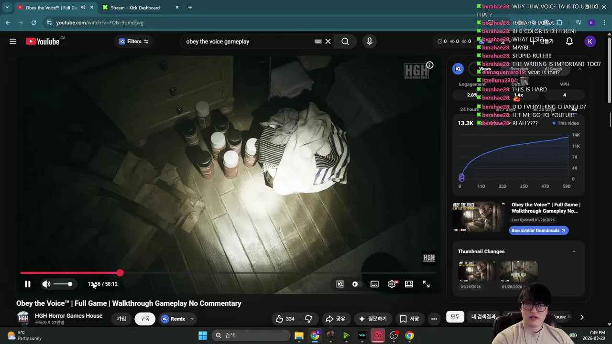612x344 pixels.
Task: Like the video with the thumbs up button
Action: click(285, 319)
